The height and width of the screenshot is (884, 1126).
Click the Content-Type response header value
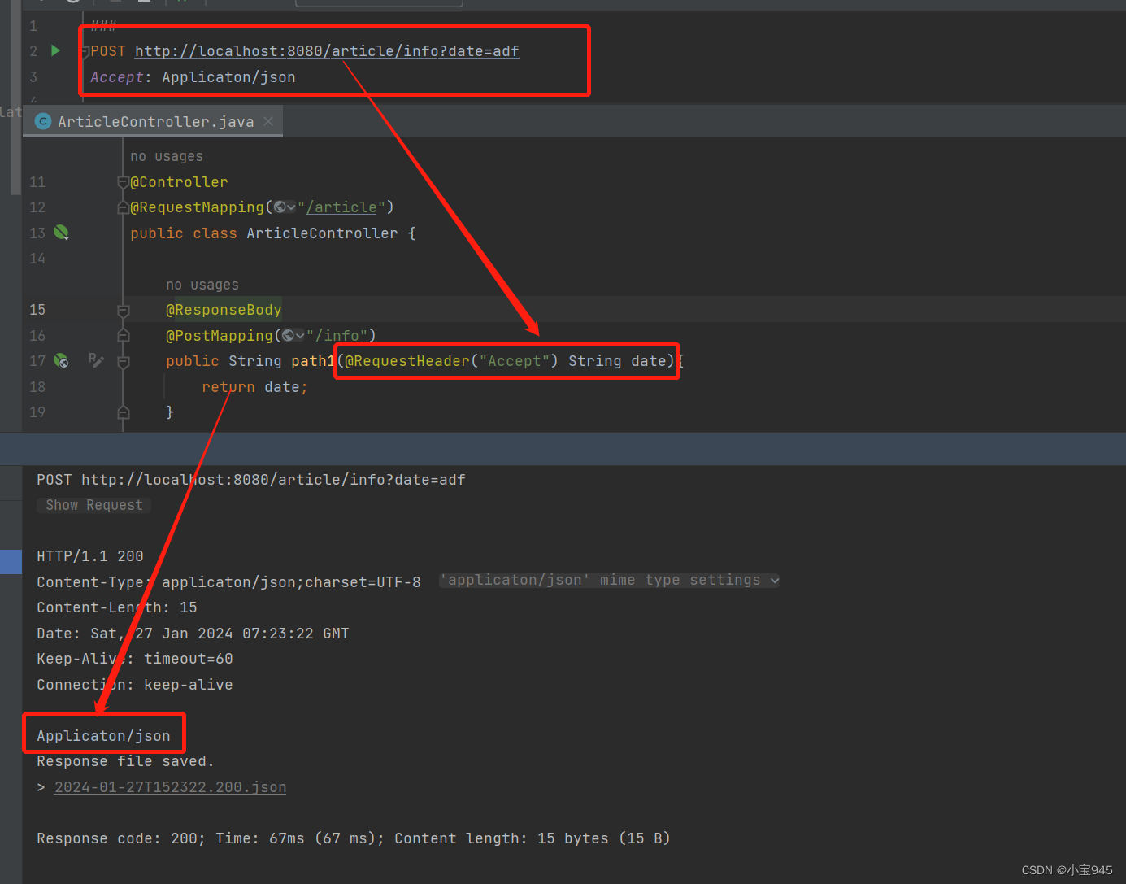pos(291,582)
